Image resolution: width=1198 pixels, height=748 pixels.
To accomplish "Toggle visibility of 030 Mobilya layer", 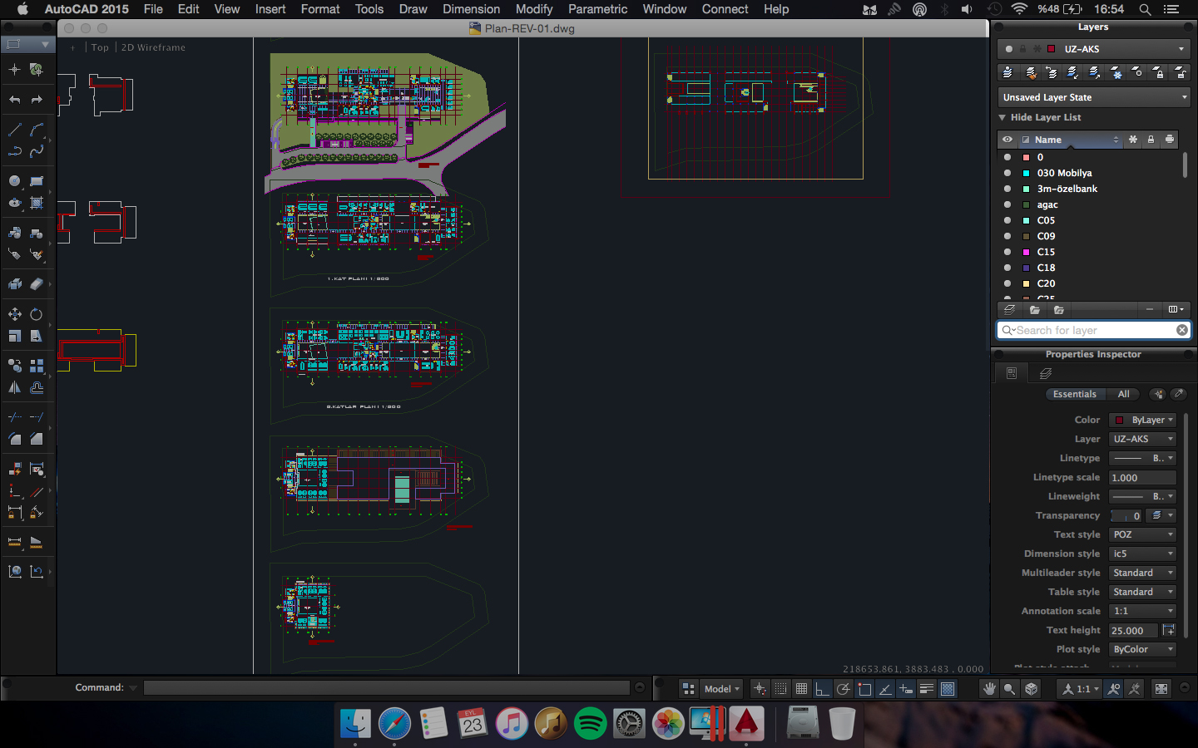I will pyautogui.click(x=1007, y=173).
